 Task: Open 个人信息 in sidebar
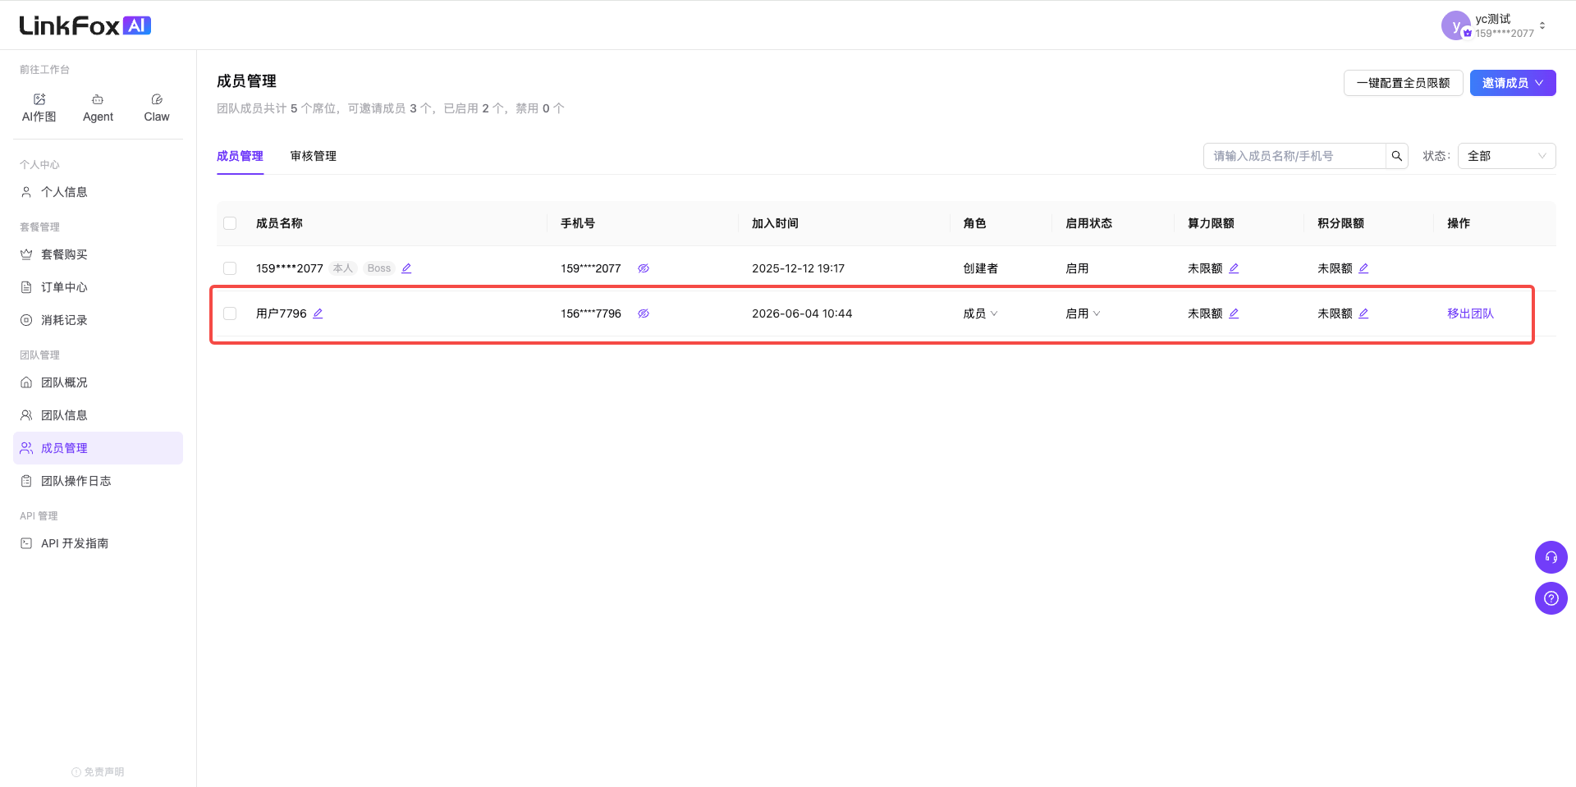(x=98, y=192)
